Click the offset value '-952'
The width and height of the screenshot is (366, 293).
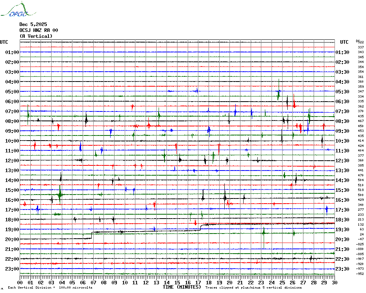[x=361, y=274]
